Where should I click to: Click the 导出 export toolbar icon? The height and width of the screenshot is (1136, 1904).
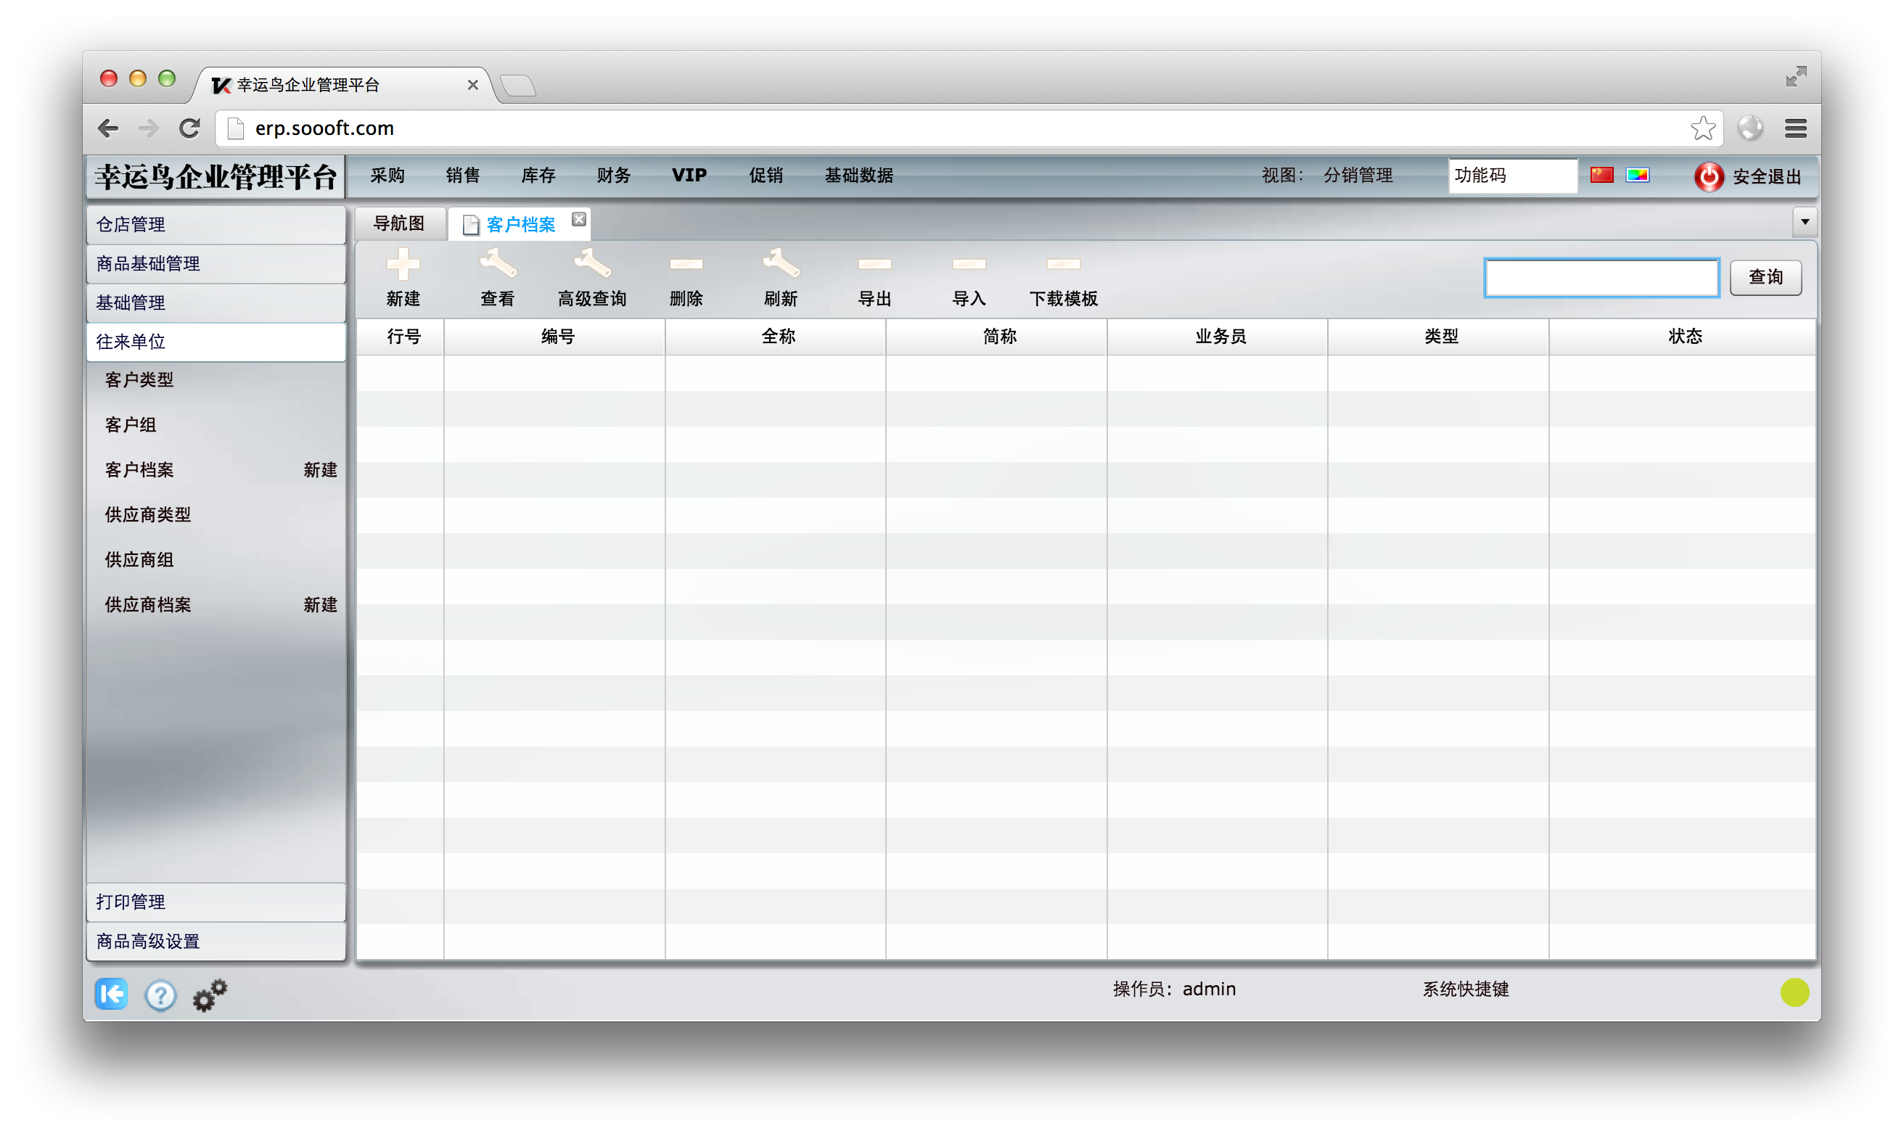pos(874,264)
